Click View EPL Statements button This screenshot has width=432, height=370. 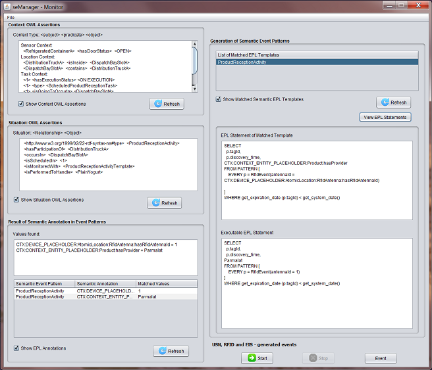385,118
